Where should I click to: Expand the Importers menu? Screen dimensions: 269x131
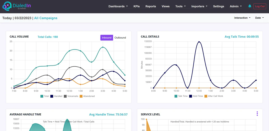coord(199,6)
